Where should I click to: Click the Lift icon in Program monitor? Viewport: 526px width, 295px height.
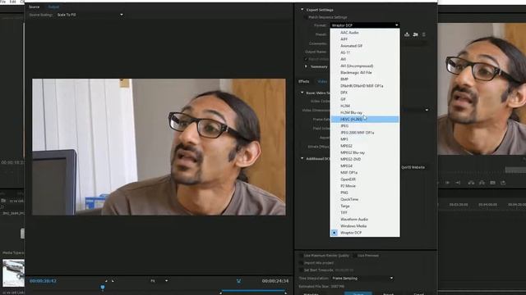[471, 183]
